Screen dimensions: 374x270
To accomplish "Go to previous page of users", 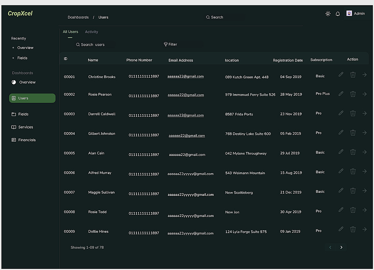I will click(x=330, y=247).
